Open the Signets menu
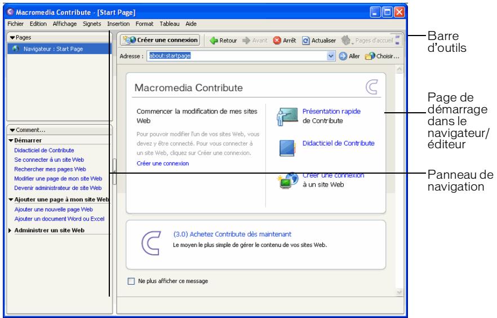 92,24
